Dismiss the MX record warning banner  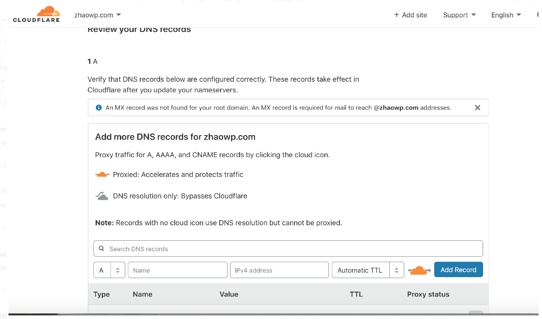tap(477, 108)
